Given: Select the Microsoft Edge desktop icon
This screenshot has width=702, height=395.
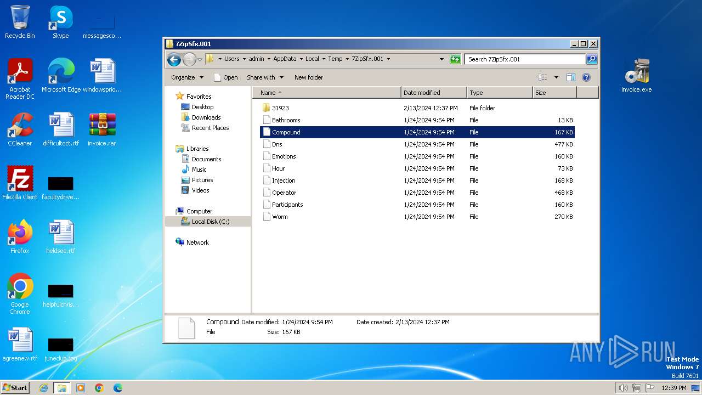Looking at the screenshot, I should [x=61, y=76].
